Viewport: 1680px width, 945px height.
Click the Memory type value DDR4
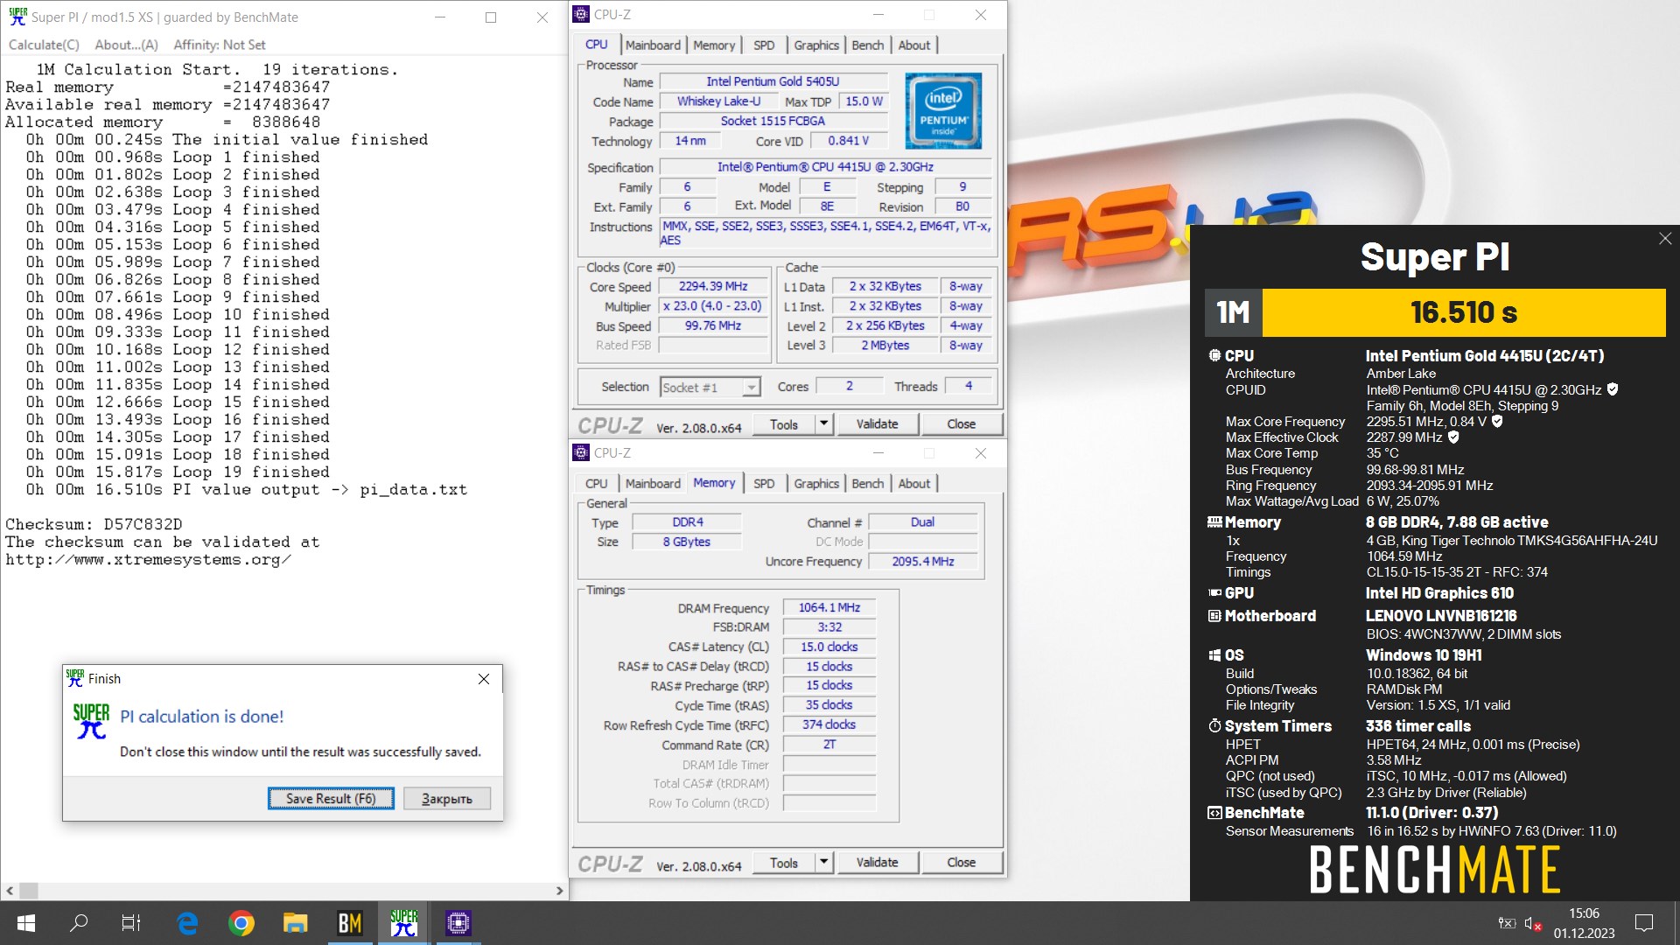click(688, 522)
